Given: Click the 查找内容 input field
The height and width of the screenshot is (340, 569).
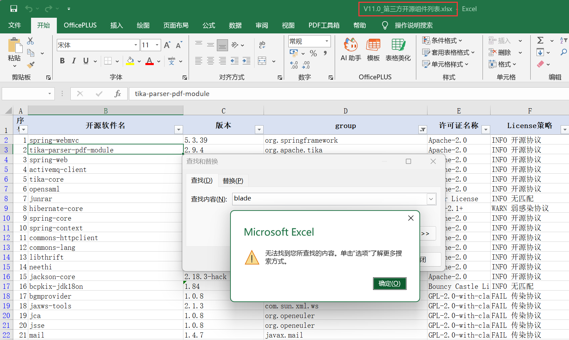Looking at the screenshot, I should (x=330, y=199).
